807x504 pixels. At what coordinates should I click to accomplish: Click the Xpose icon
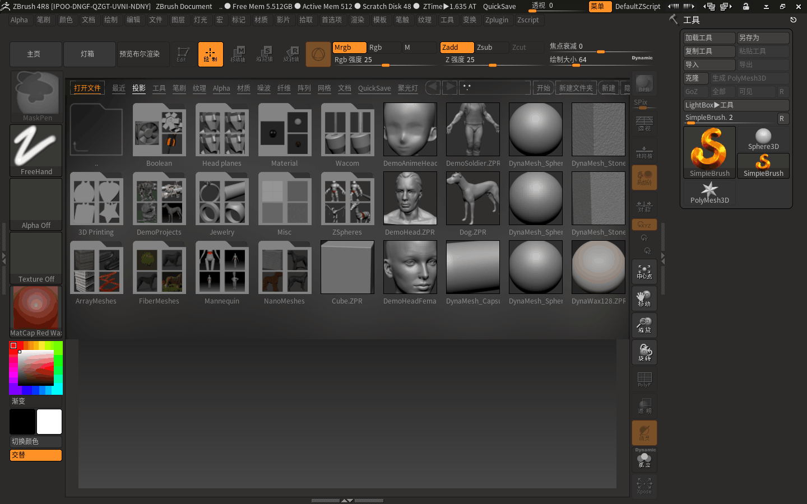644,486
